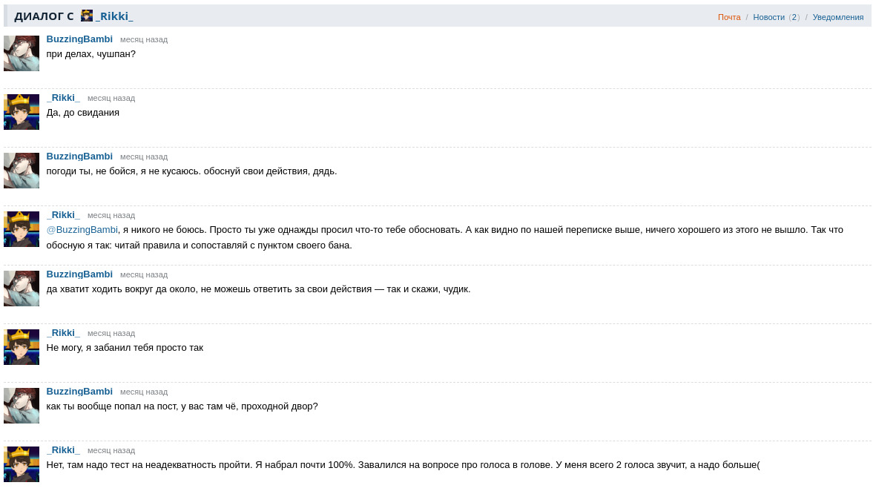
Task: Open Уведомления in the top navigation
Action: [x=837, y=17]
